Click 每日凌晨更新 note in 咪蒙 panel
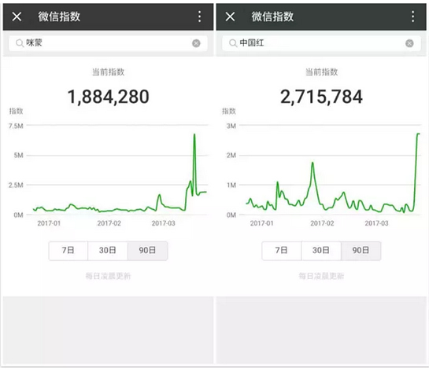Viewport: 429px width, 371px height. (108, 276)
